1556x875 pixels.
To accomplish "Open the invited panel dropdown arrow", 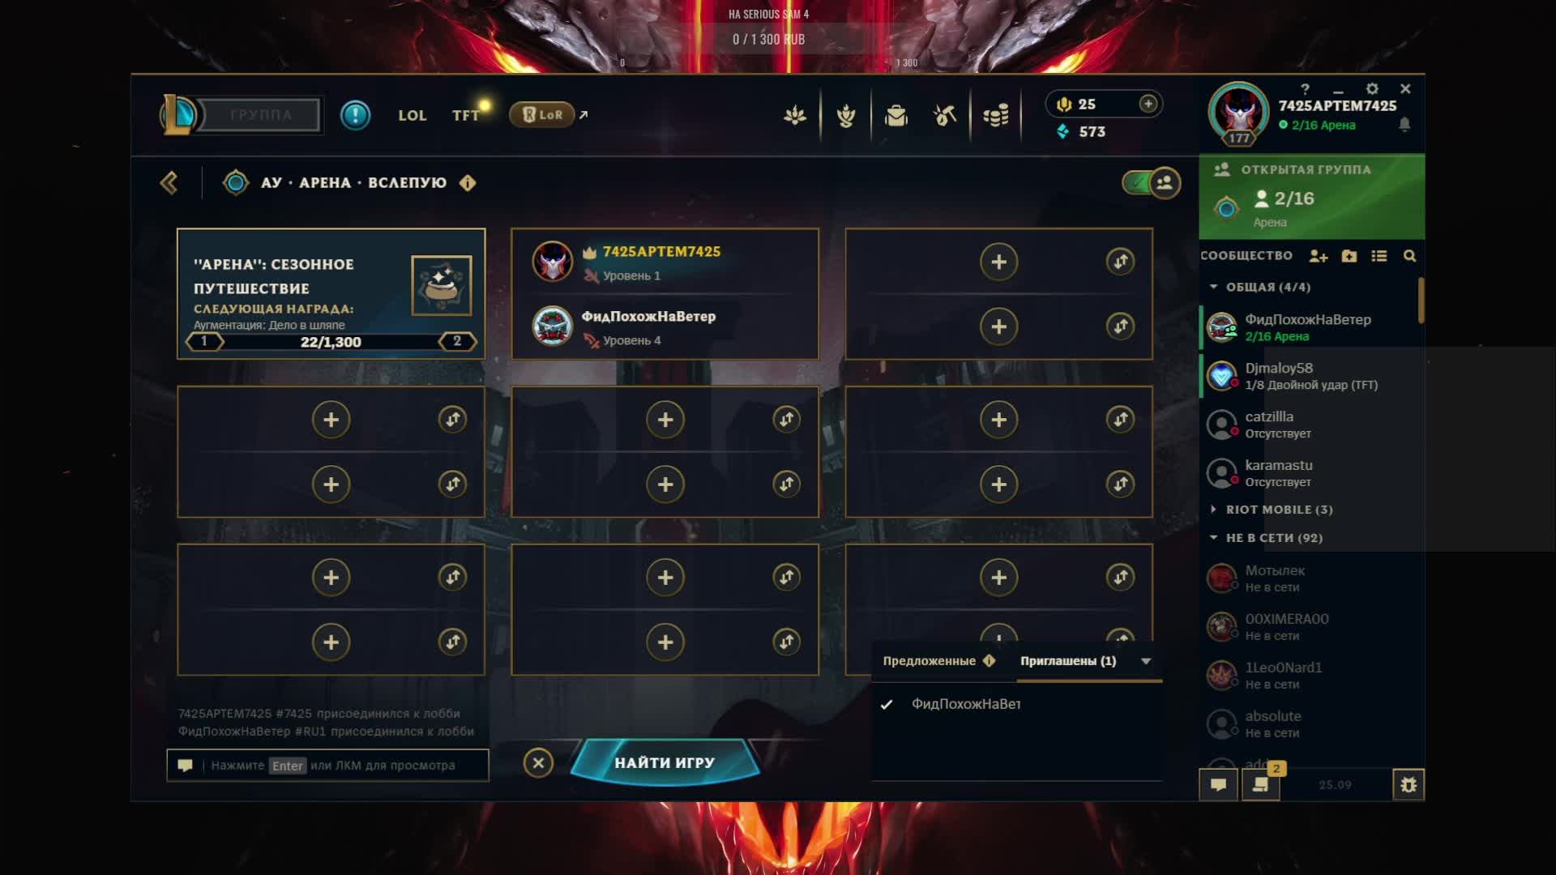I will coord(1146,661).
